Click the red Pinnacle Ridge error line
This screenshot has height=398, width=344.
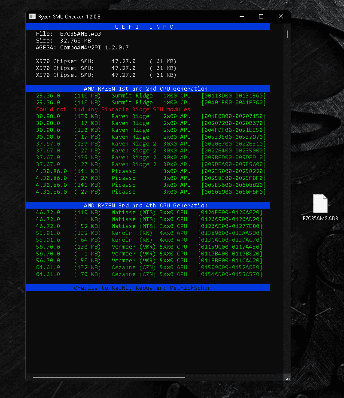coord(113,109)
